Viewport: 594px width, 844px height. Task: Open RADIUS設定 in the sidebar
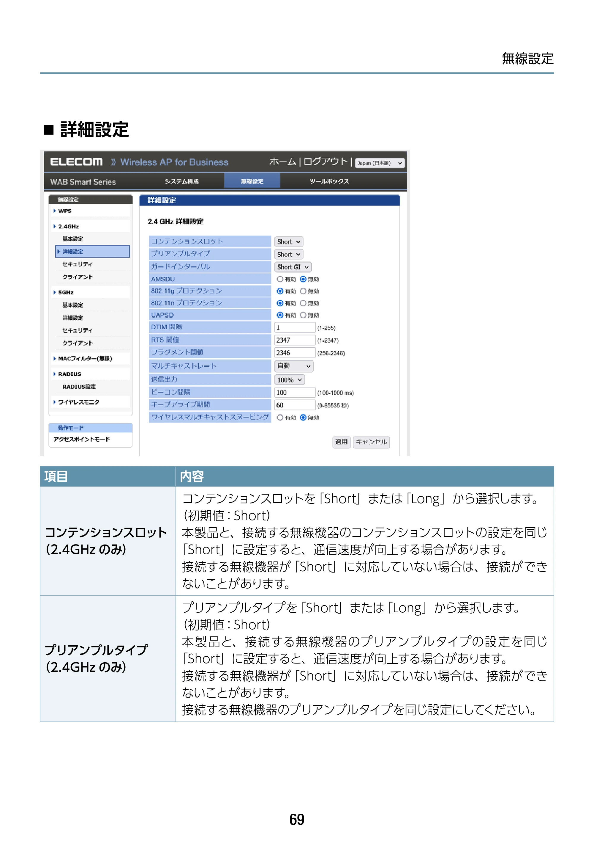(x=79, y=387)
